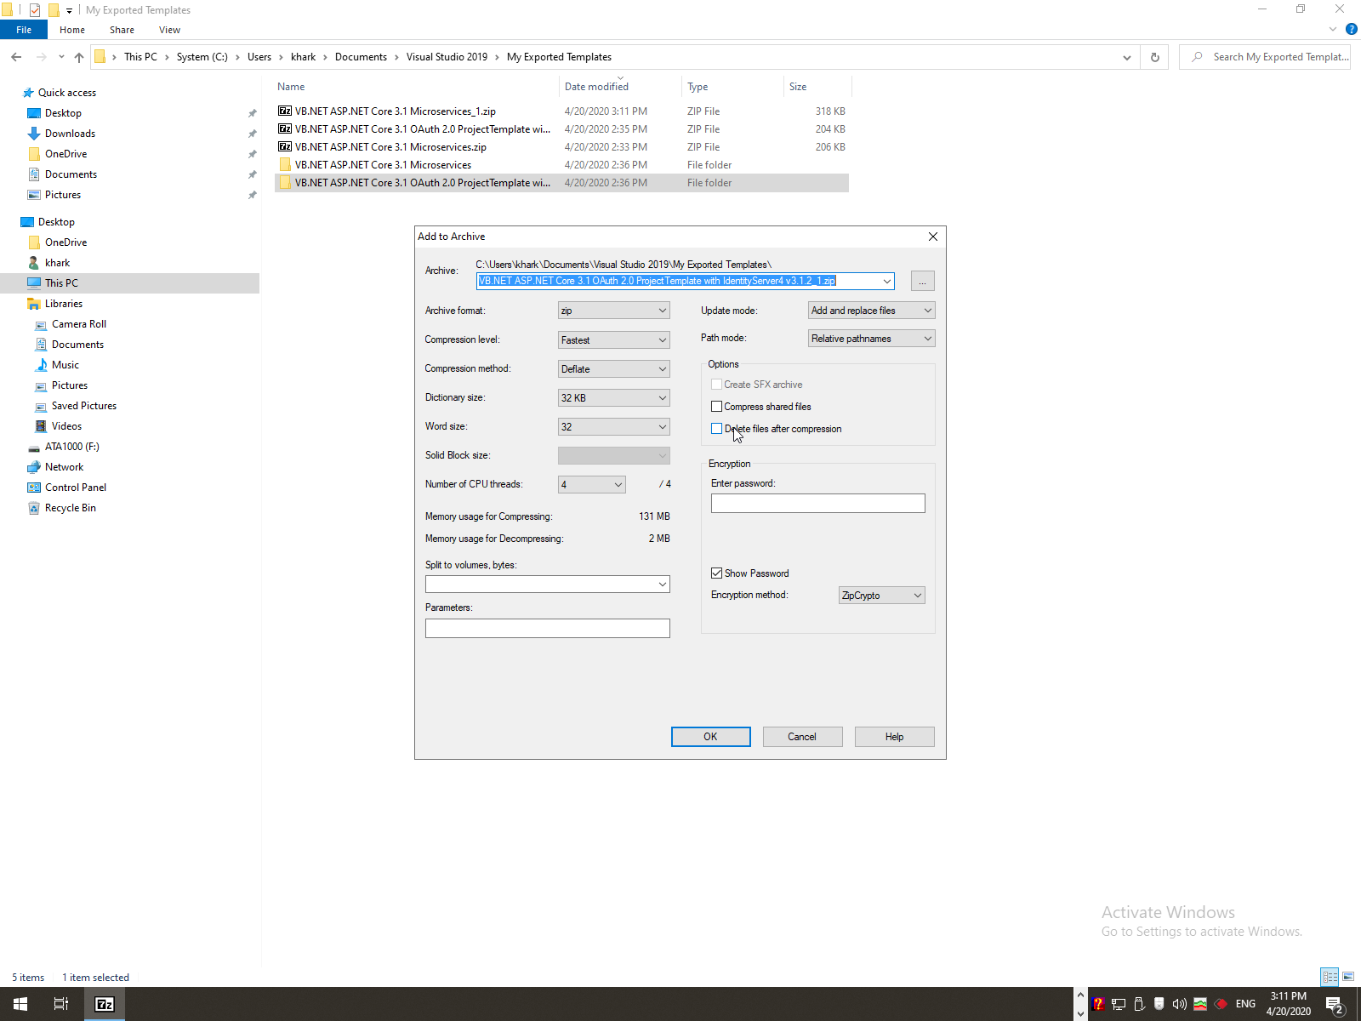Click the up-one-level arrow in Explorer

pyautogui.click(x=79, y=57)
